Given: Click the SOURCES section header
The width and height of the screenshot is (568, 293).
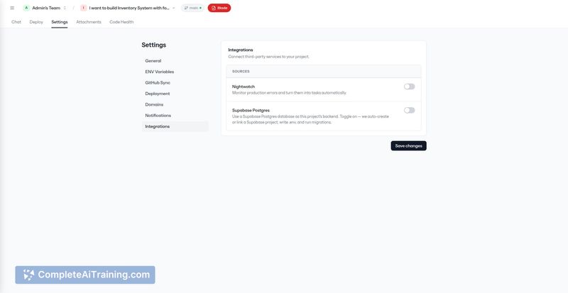Looking at the screenshot, I should [x=241, y=72].
